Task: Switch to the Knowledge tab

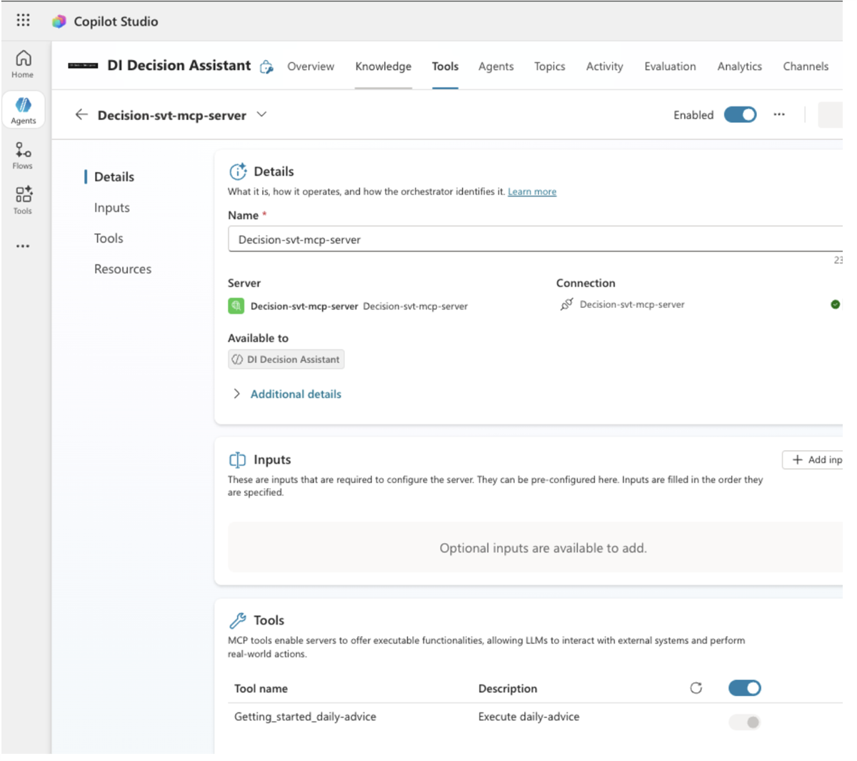Action: click(x=384, y=66)
